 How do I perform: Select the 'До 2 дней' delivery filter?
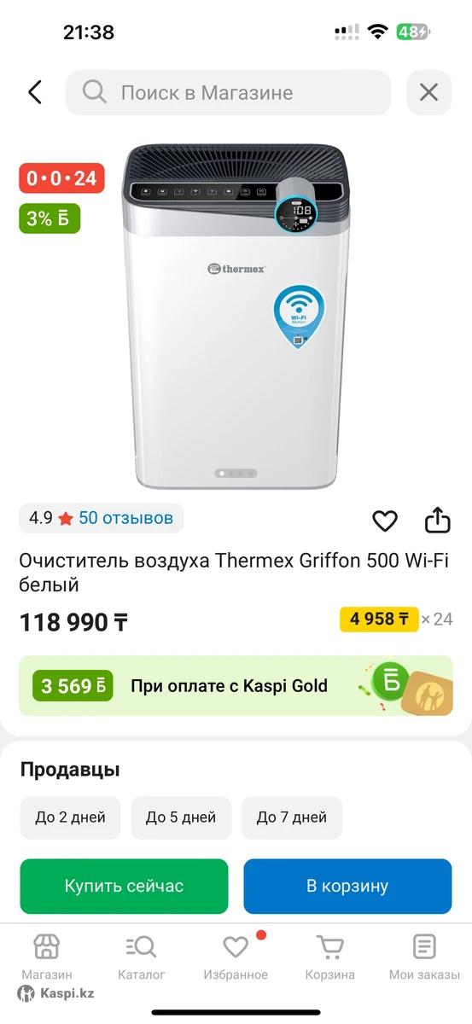pyautogui.click(x=70, y=817)
